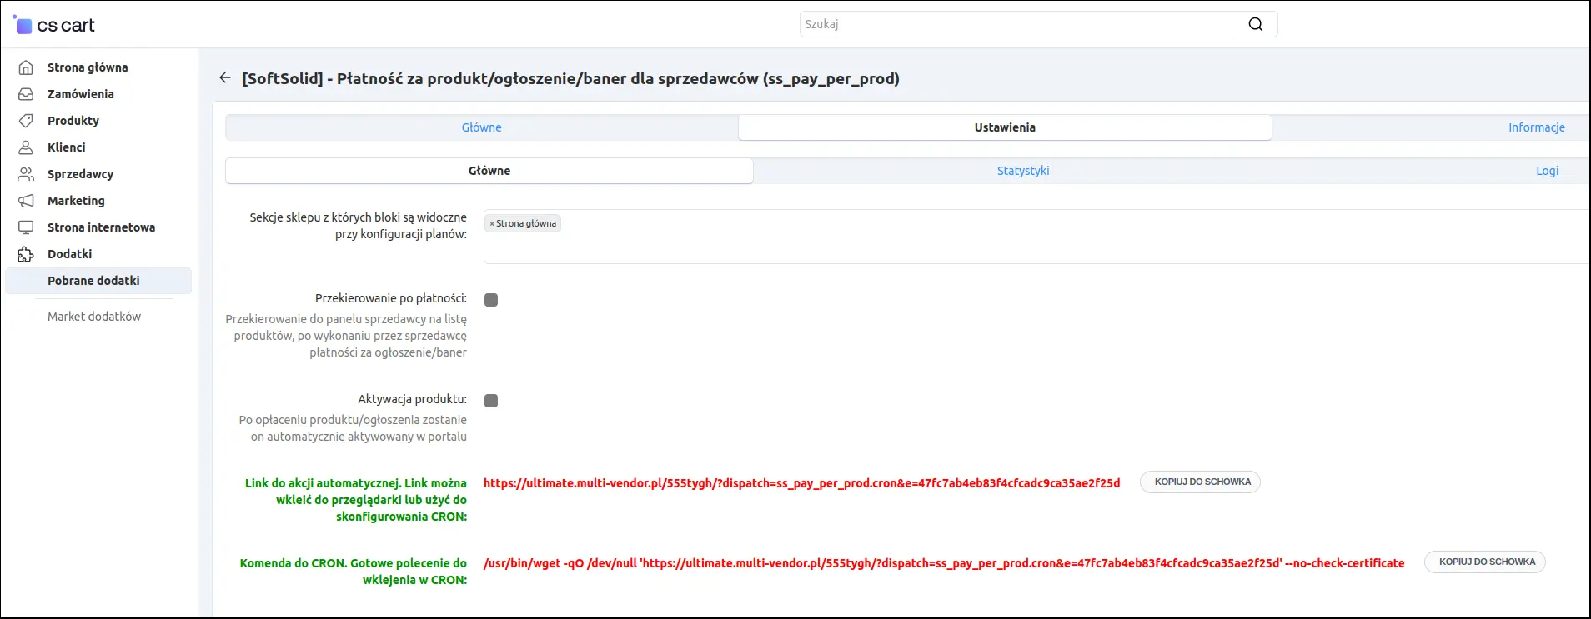Click the Strona główna home icon
1591x619 pixels.
point(26,67)
